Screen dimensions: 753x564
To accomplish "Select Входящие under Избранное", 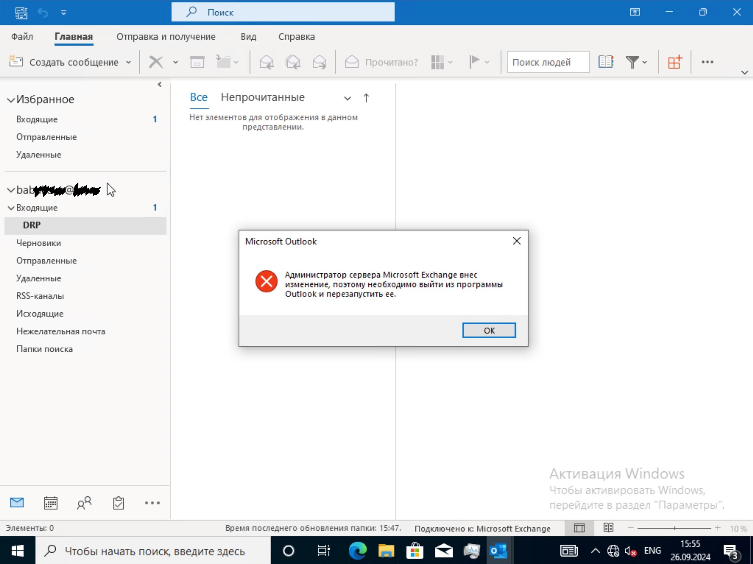I will 37,119.
